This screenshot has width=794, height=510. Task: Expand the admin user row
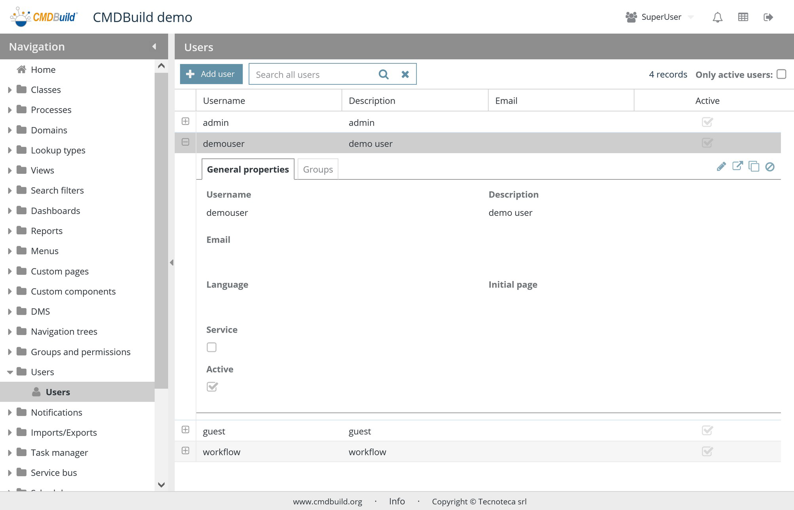185,122
